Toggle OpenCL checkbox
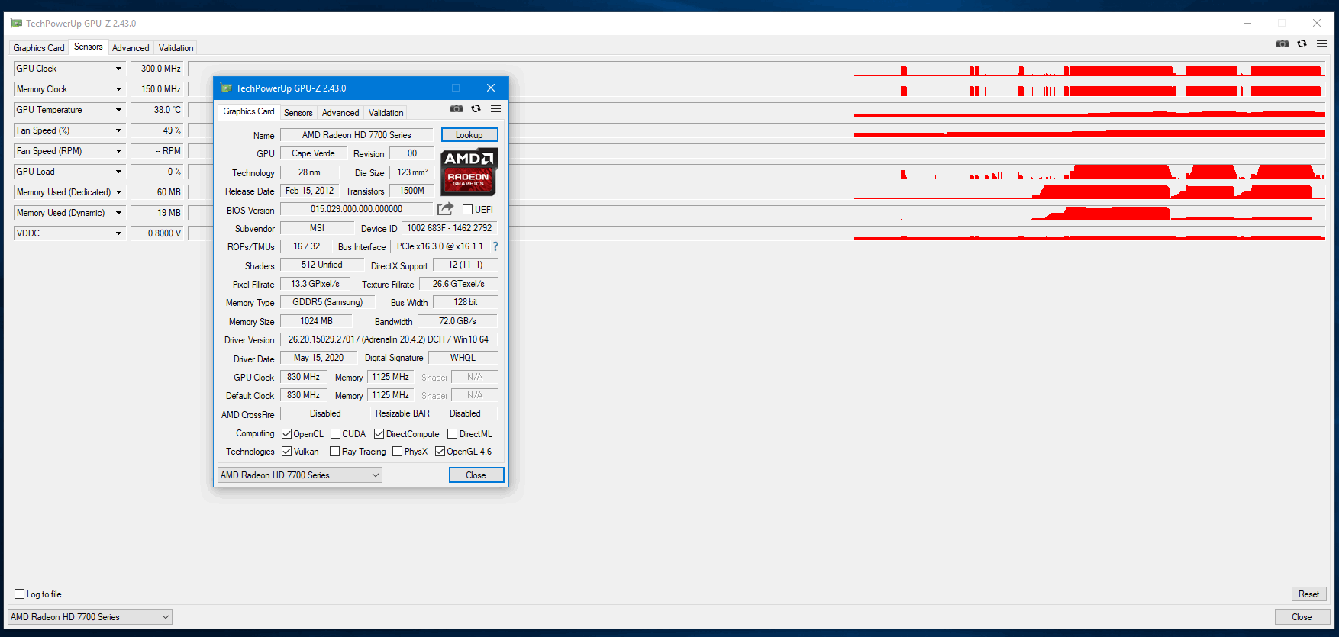Image resolution: width=1339 pixels, height=637 pixels. [x=286, y=433]
